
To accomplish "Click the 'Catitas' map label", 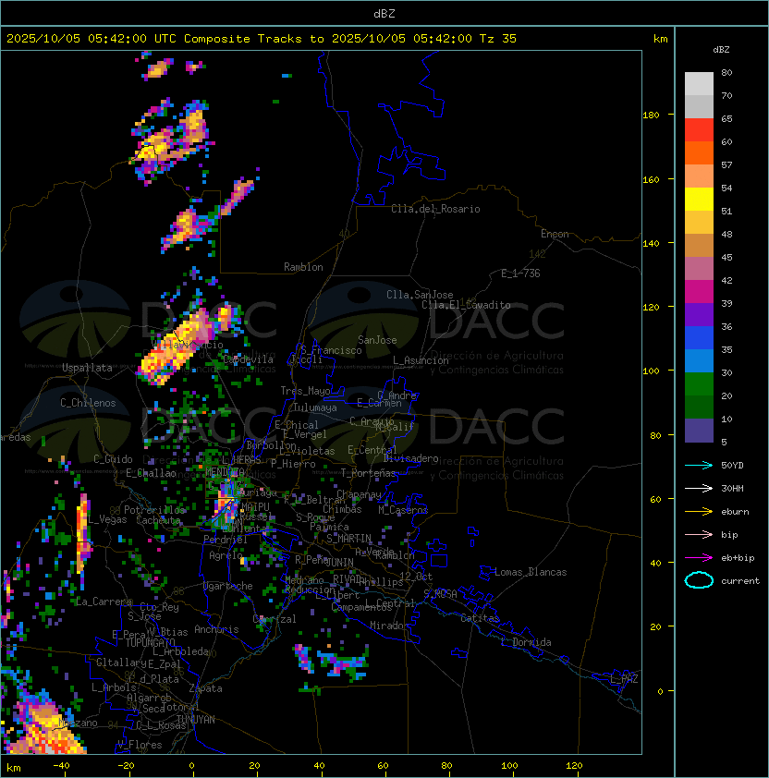I will tap(480, 618).
